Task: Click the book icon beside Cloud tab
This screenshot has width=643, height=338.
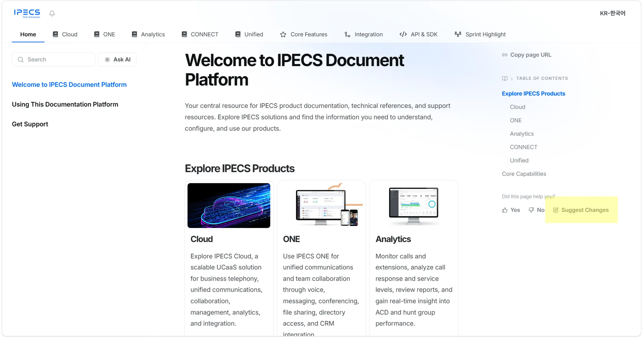Action: click(x=55, y=34)
